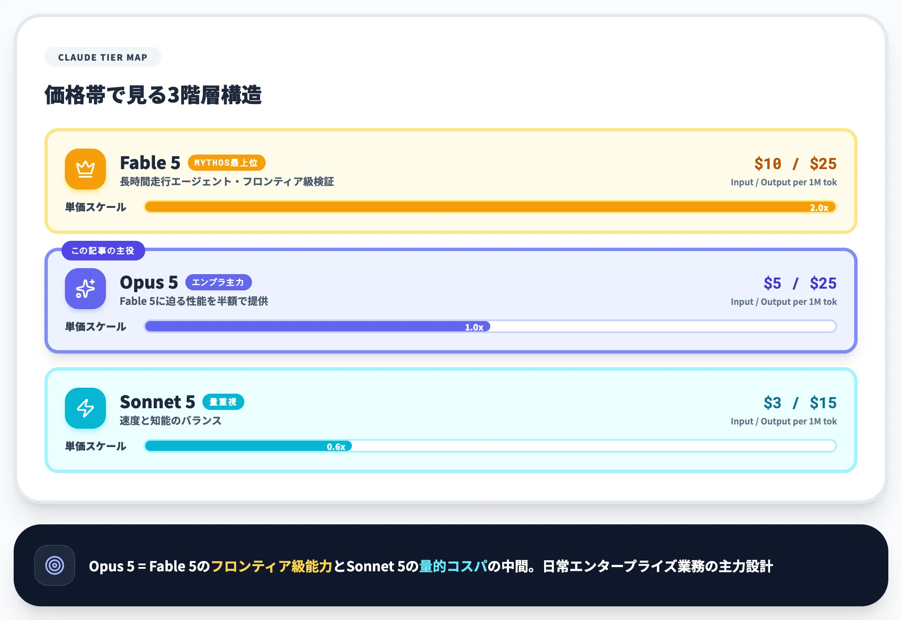
Task: Click Input / Output per 1M tok under $5 / $25
Action: point(784,302)
